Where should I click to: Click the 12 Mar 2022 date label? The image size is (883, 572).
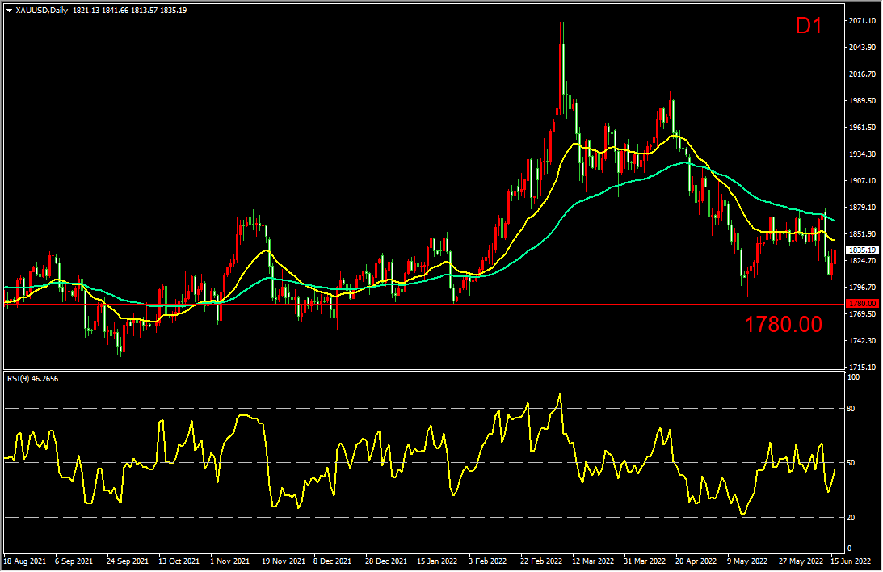(593, 561)
